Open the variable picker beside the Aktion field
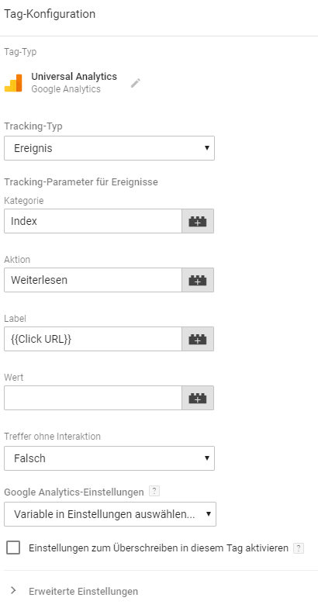This screenshot has width=318, height=608. coord(198,280)
